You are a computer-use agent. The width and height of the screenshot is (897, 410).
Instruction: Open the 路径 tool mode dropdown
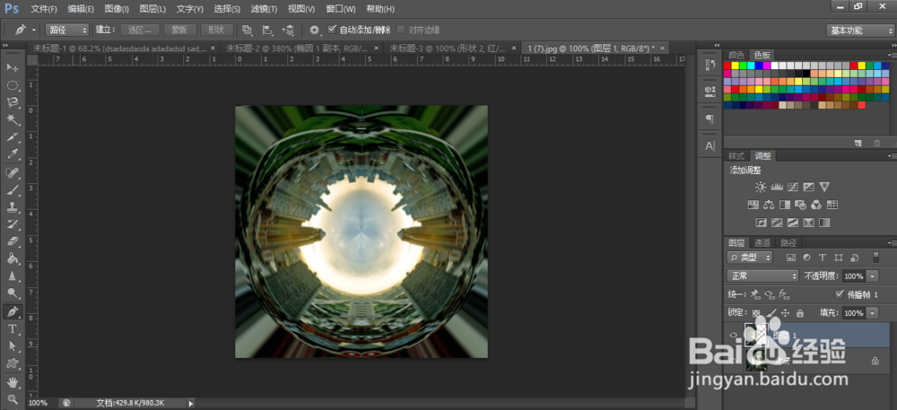click(x=67, y=30)
